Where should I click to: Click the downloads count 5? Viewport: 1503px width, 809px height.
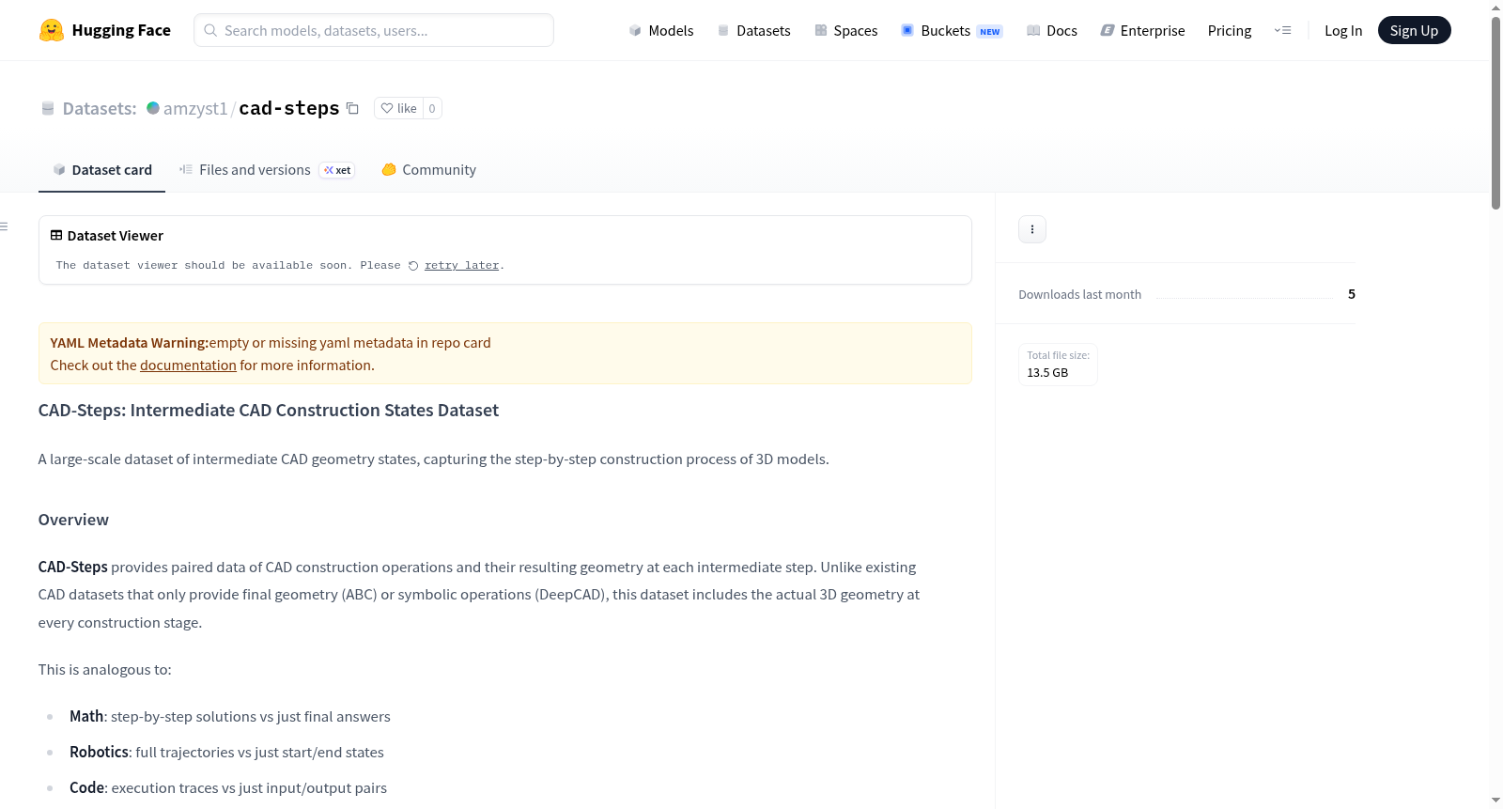1352,294
